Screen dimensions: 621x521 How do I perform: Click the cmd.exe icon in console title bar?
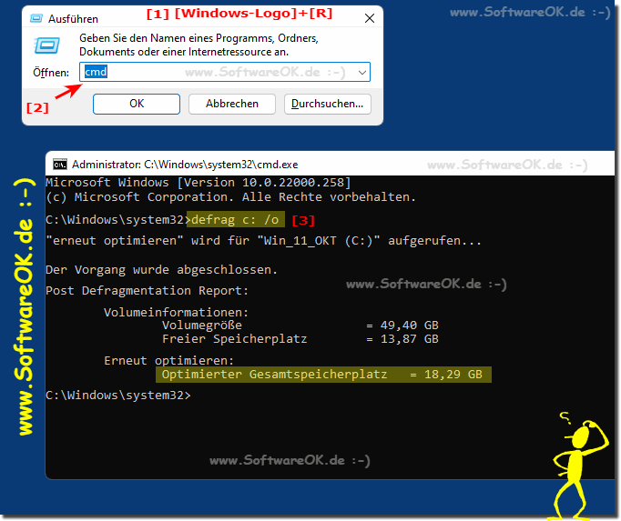click(x=60, y=165)
